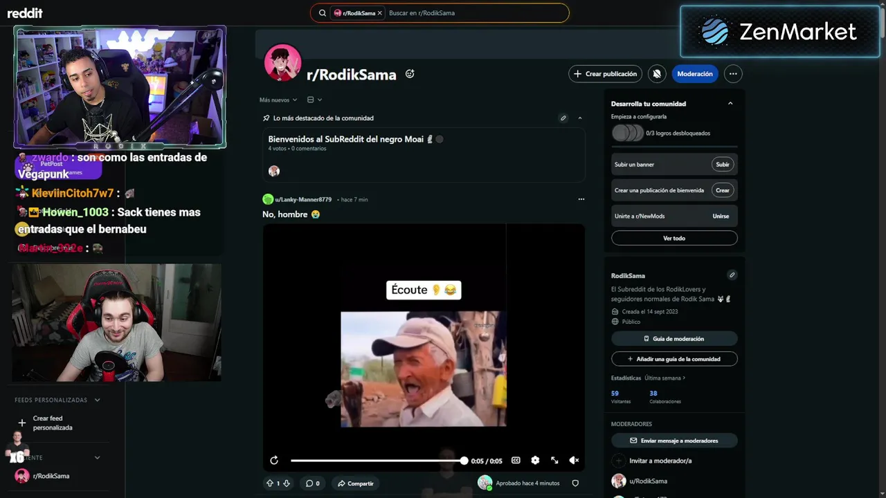Collapse Desarrolla tu comunidad panel

click(730, 104)
